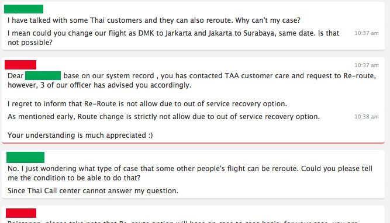
Task: Select the 'base on our system record' text
Action: [x=109, y=76]
